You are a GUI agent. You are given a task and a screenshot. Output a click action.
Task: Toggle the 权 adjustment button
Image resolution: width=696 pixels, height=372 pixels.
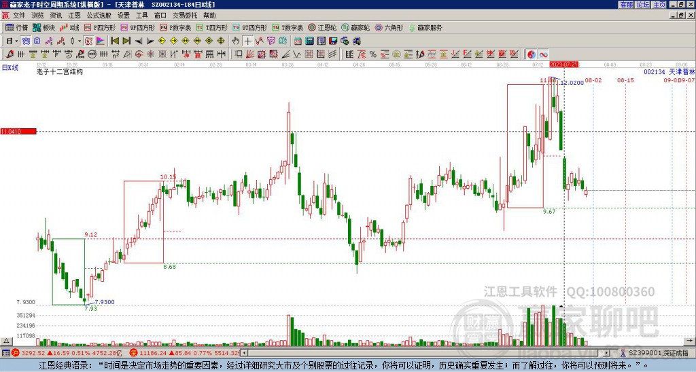pyautogui.click(x=88, y=41)
